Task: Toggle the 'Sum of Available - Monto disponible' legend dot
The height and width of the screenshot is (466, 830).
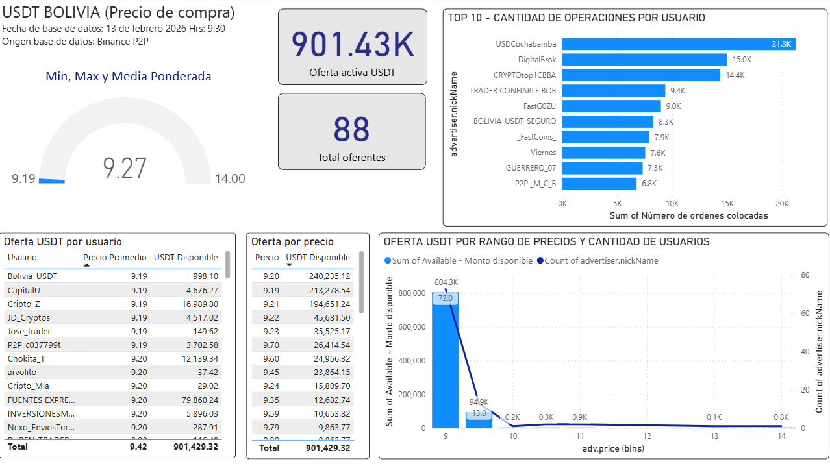Action: click(389, 260)
